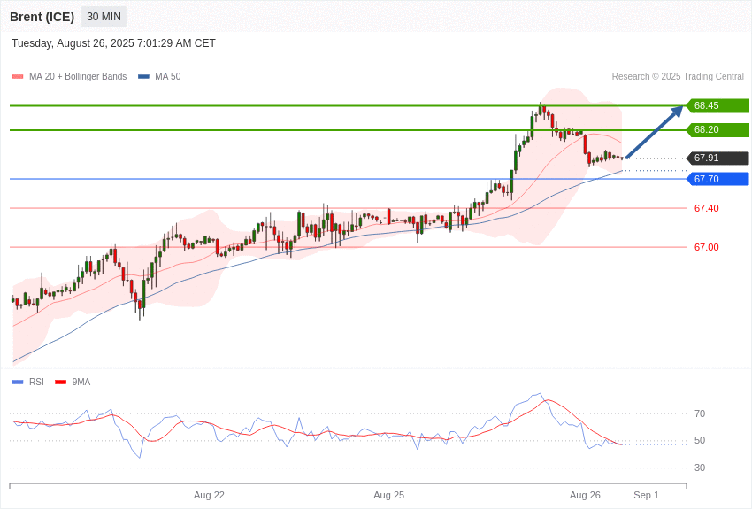Select the timestamp Tuesday, August 26, 2025 text
Image resolution: width=752 pixels, height=510 pixels.
coord(113,43)
